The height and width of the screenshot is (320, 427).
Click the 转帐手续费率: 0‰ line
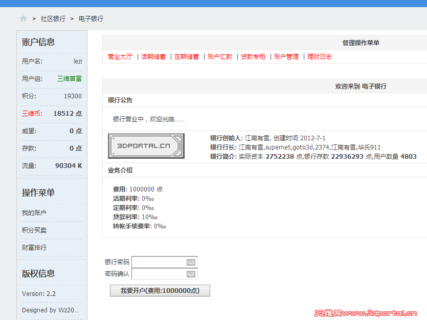point(140,226)
